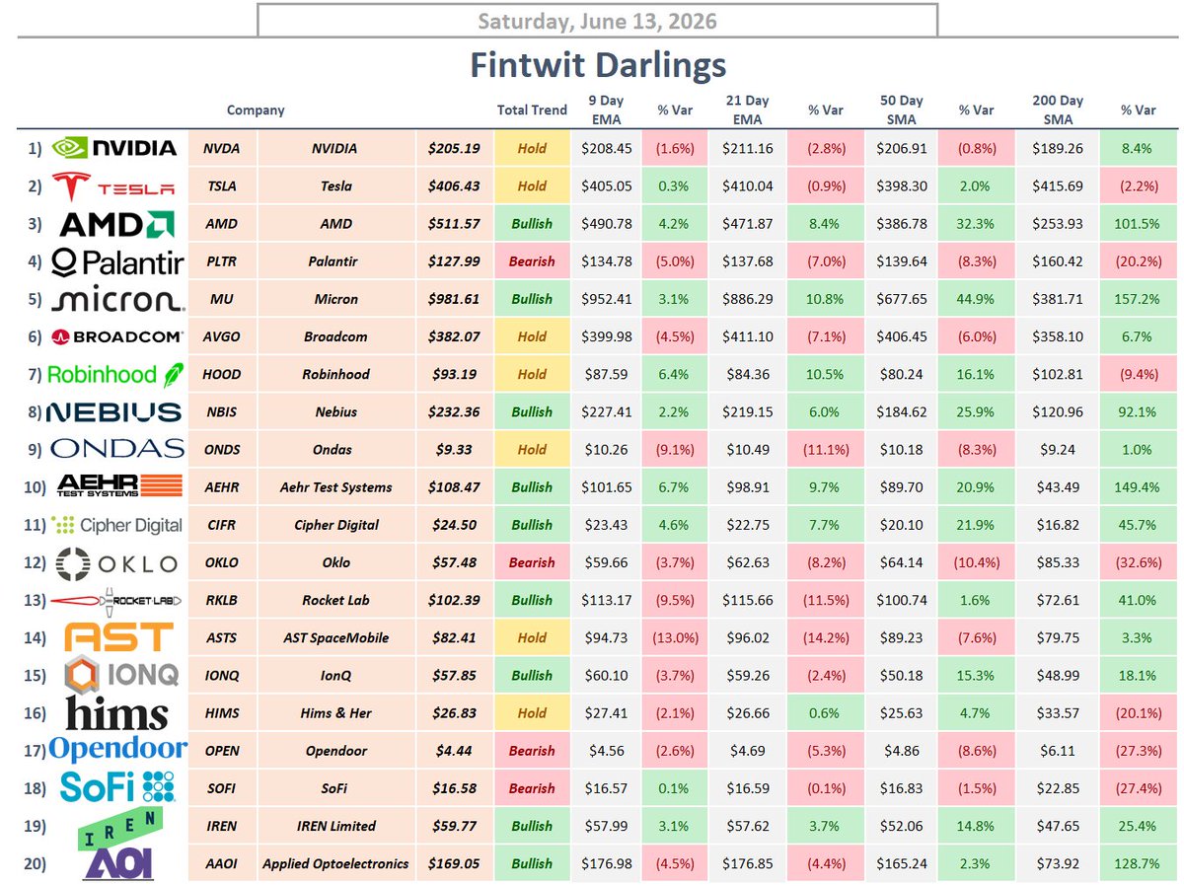Click the Aehr Test Systems logo
Screen dimensions: 1184x886
[120, 486]
